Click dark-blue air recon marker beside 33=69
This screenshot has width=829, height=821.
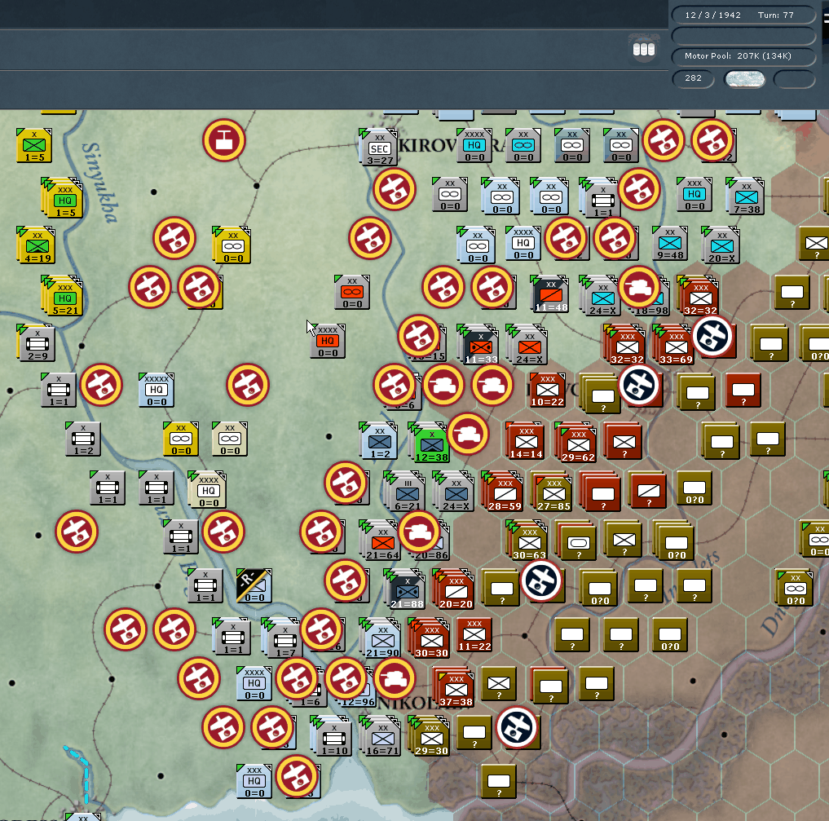click(712, 336)
